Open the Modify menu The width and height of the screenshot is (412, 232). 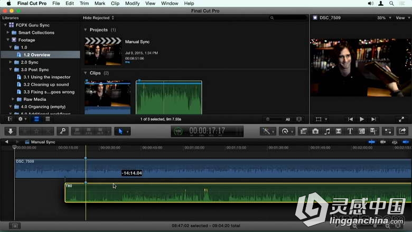[132, 3]
